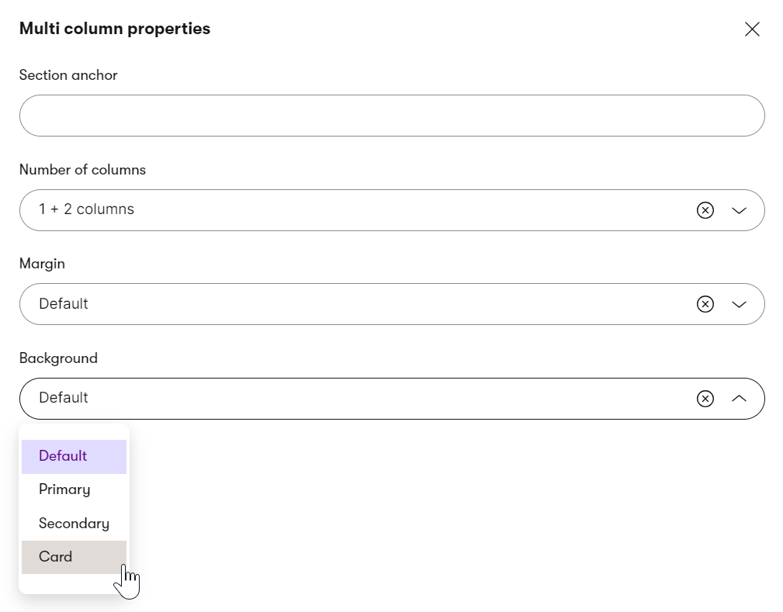Screen dimensions: 783x612
Task: Click the Default value in Margin box
Action: (64, 303)
